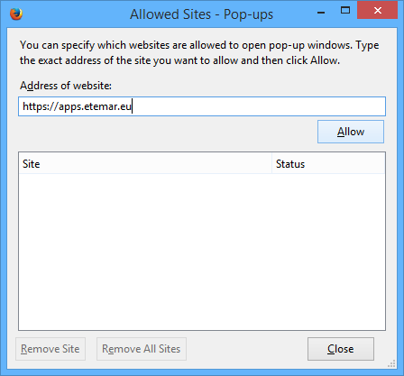The image size is (404, 376).
Task: Click the 'Allowed Sites - Pop-ups' title text
Action: 201,14
